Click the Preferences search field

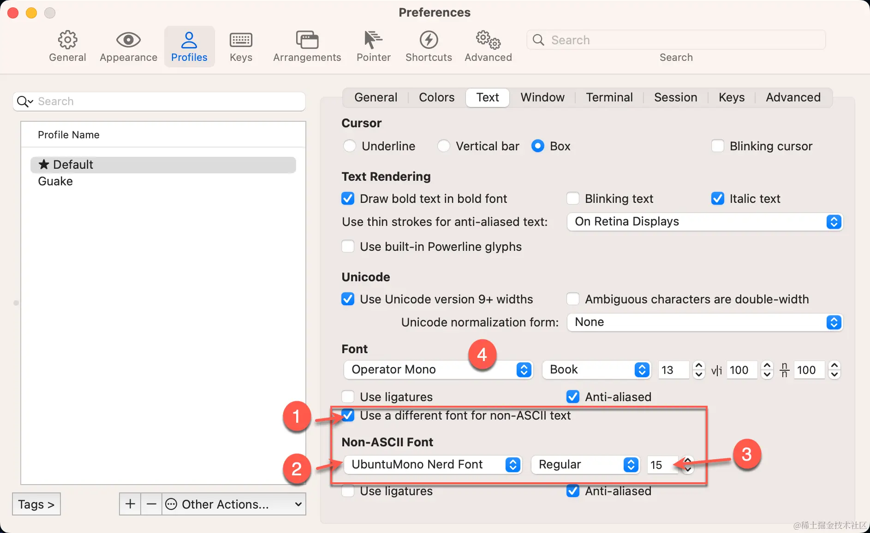coord(676,40)
